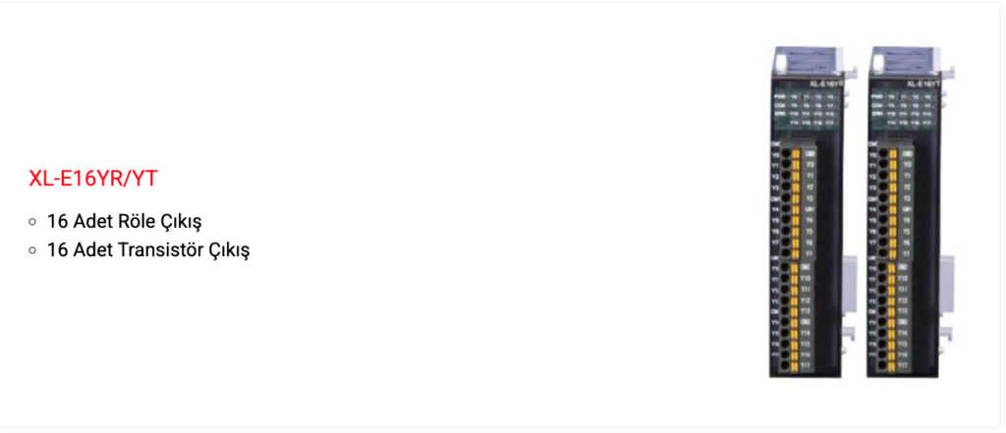This screenshot has width=1006, height=433.
Task: Click the red XL-E16YR/YT product title
Action: point(93,179)
